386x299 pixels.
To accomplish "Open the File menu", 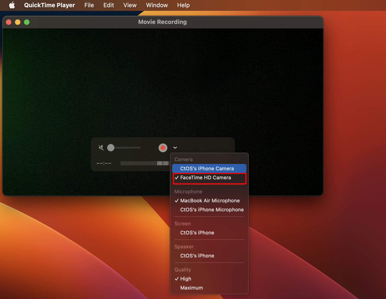I will pyautogui.click(x=89, y=5).
